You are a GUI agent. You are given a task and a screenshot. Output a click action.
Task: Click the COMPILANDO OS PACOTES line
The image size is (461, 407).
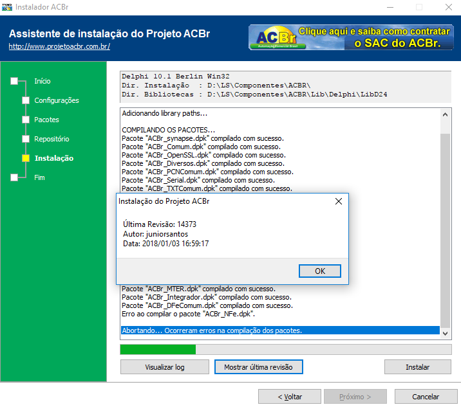(x=168, y=130)
